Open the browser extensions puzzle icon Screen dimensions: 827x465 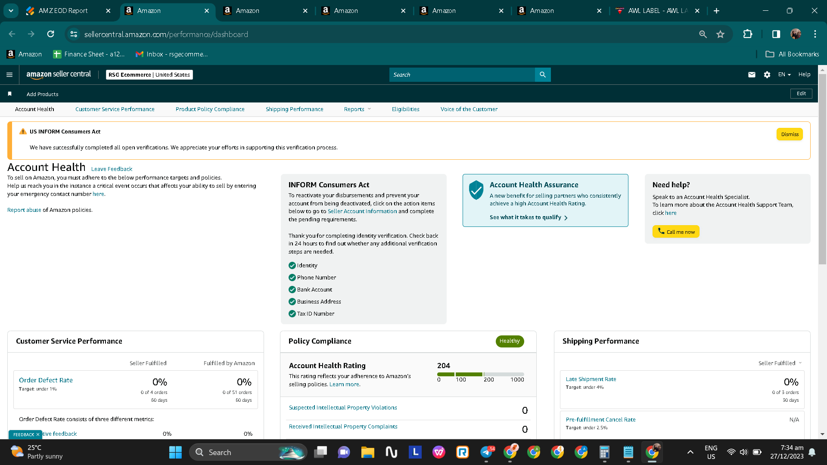pos(748,34)
